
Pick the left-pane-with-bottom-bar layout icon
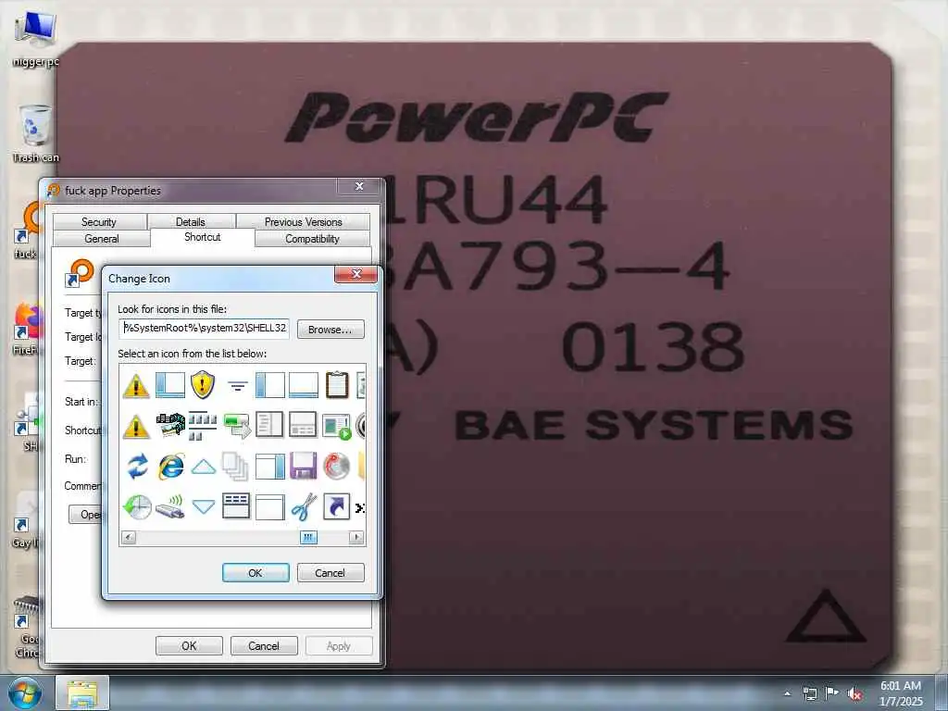tap(170, 385)
